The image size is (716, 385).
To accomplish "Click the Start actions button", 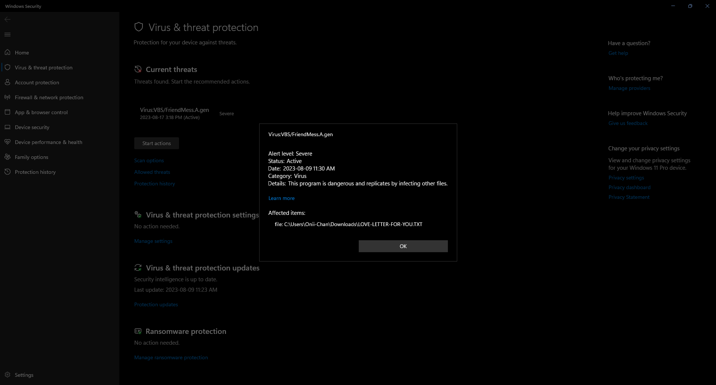I will (156, 143).
